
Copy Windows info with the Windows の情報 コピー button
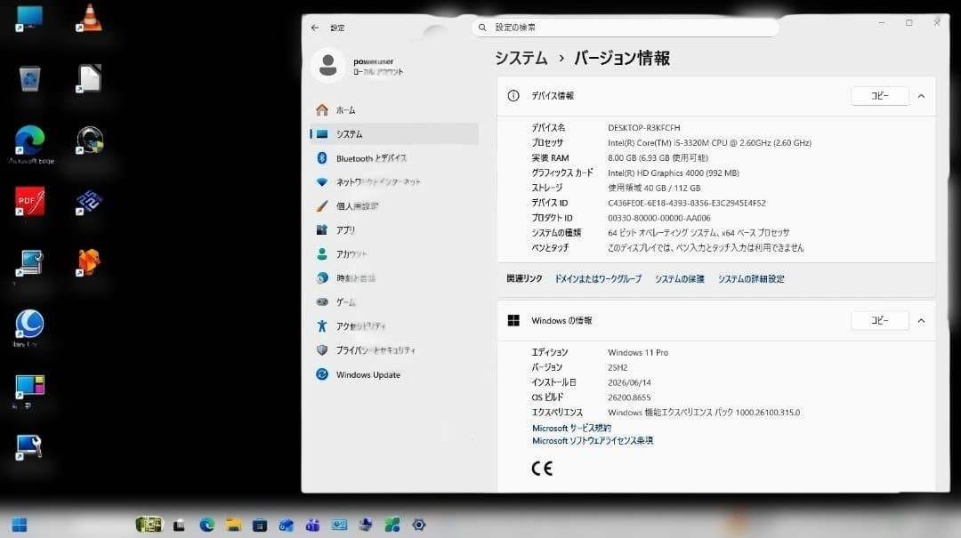point(879,321)
